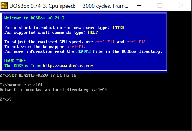Click the Welcome to DOSBox v0.74-3 heading
This screenshot has width=192, height=131.
click(34, 18)
